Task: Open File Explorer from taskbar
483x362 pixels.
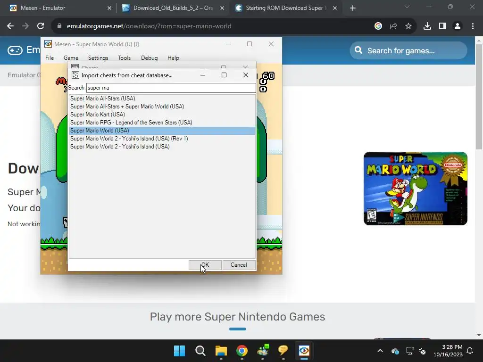Action: click(221, 351)
